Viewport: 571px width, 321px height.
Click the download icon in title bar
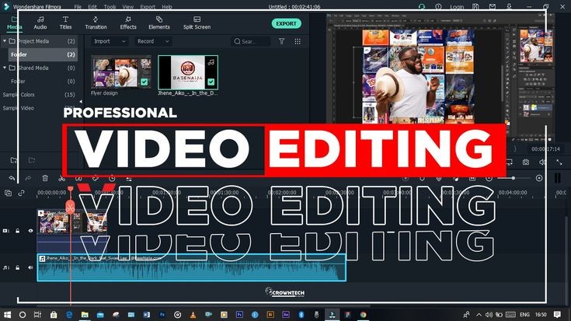pyautogui.click(x=509, y=6)
